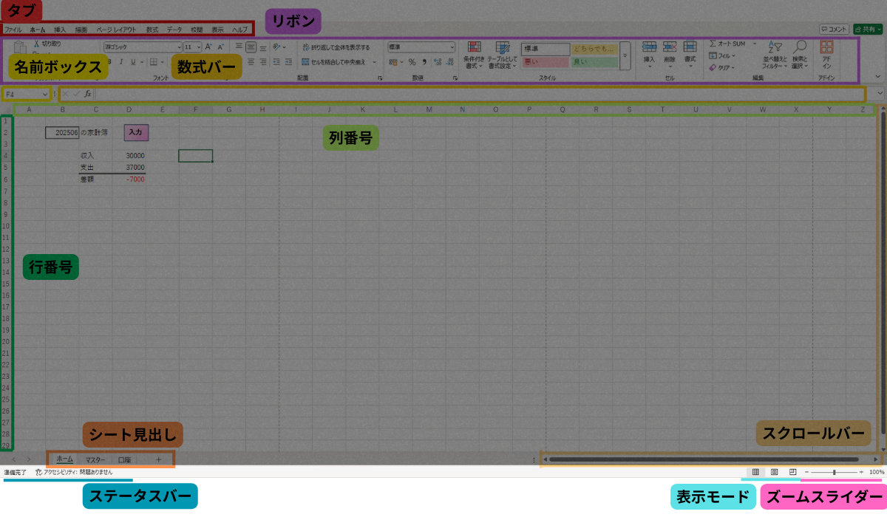Open the number format 標準 dropdown
Screen dimensions: 887x517
coord(452,47)
